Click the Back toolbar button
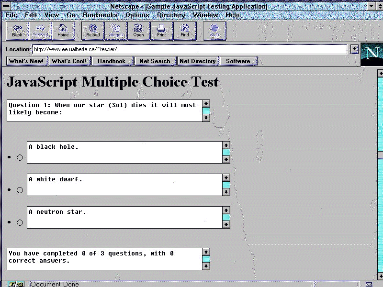This screenshot has width=383, height=287. [x=17, y=31]
